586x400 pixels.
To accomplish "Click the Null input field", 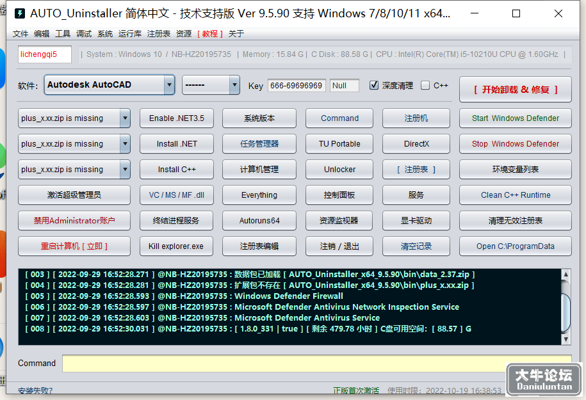I will (x=344, y=86).
